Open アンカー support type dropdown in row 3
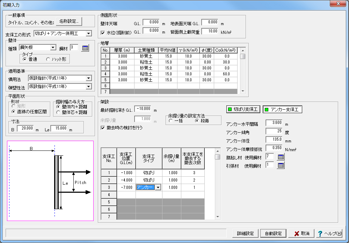The image size is (349, 243). tap(158, 187)
